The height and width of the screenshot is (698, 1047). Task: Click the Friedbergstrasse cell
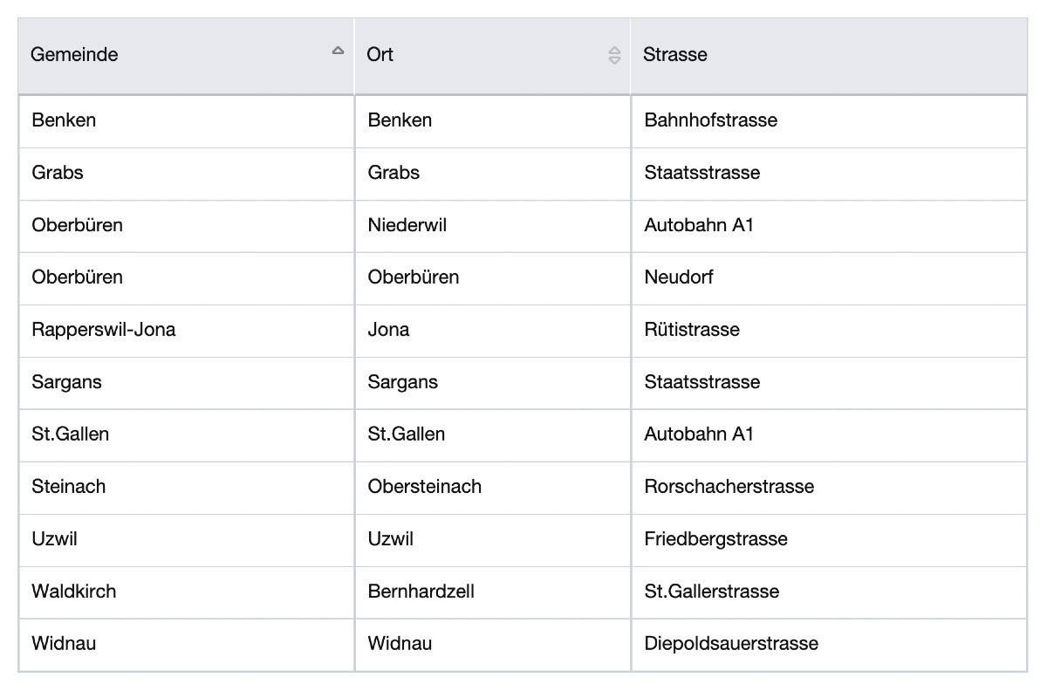(715, 539)
